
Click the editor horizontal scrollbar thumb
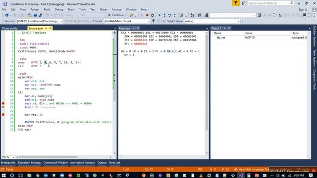pyautogui.click(x=48, y=157)
